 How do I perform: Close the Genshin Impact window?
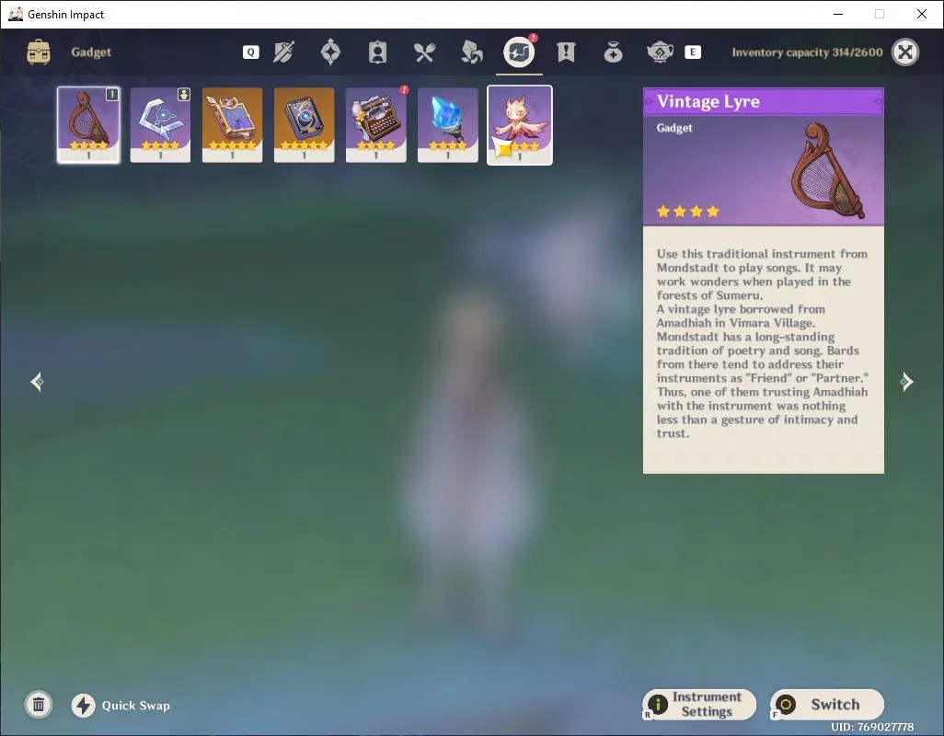pyautogui.click(x=921, y=14)
